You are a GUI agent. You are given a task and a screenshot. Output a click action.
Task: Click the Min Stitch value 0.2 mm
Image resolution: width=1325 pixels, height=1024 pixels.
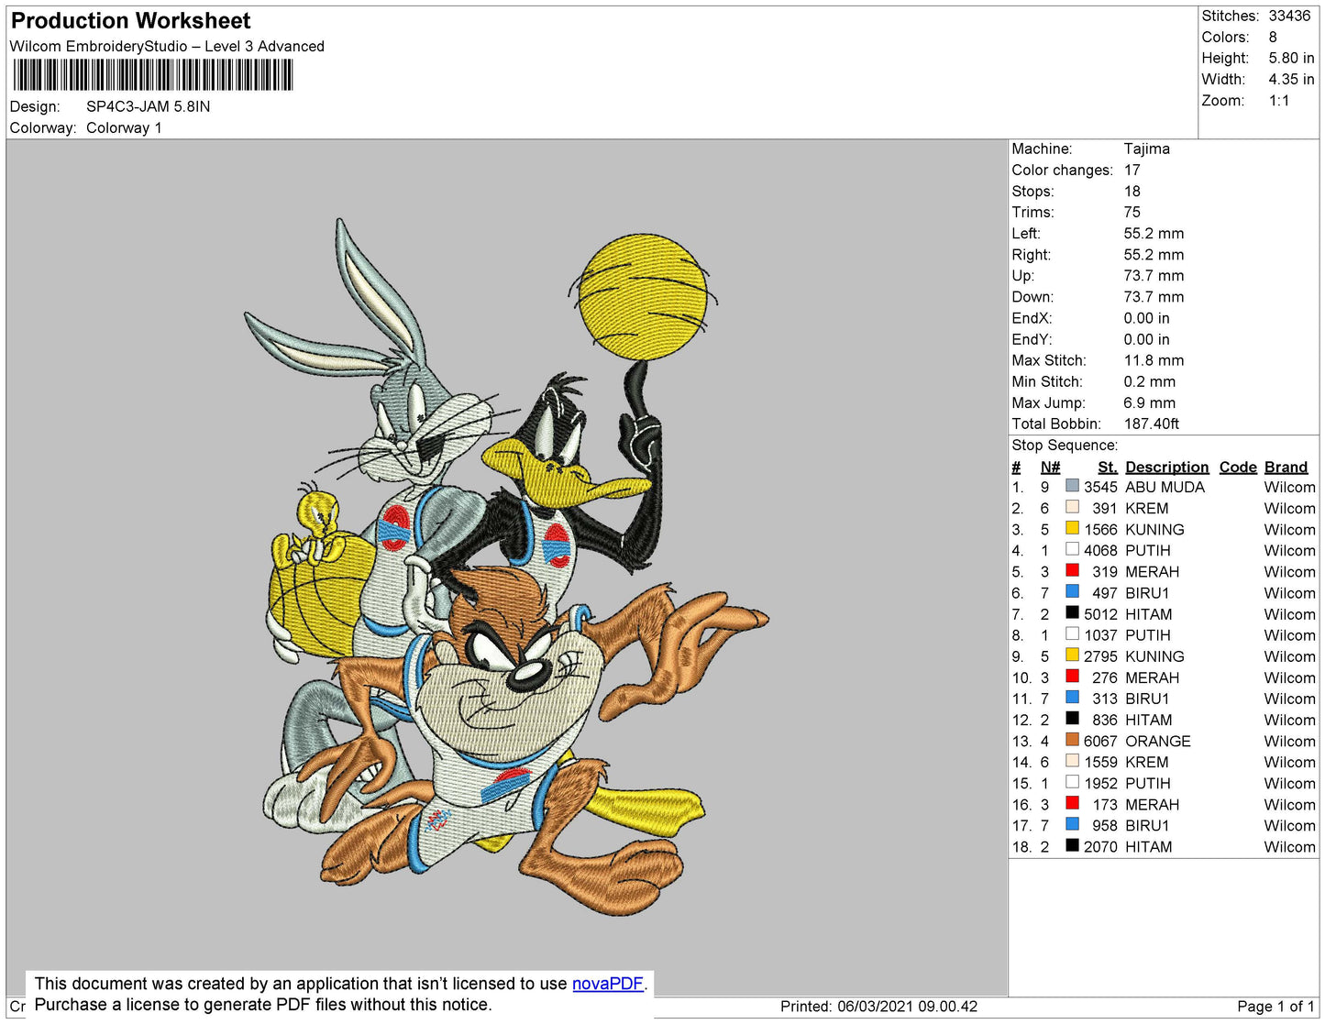tap(1149, 381)
